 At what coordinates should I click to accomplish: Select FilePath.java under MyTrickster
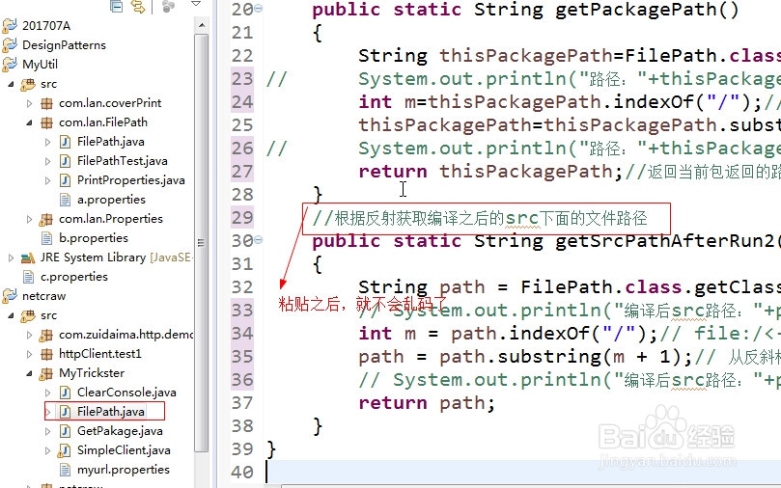click(x=111, y=412)
